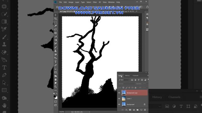Select the Hand tool
Image resolution: width=202 pixels, height=113 pixels.
pos(56,79)
